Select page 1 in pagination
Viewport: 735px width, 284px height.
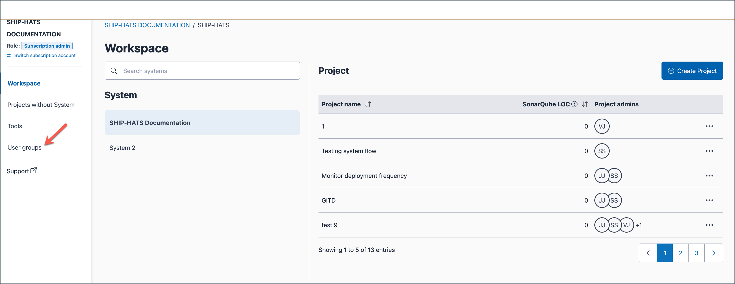665,253
